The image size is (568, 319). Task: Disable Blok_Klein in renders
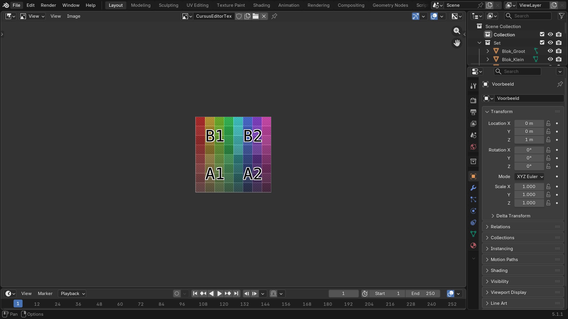click(559, 59)
